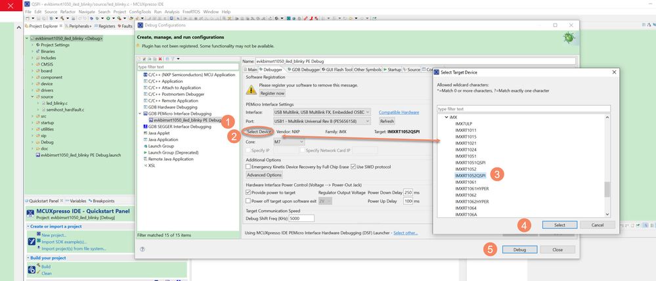
Task: Expand the drivers folder
Action: (x=32, y=91)
